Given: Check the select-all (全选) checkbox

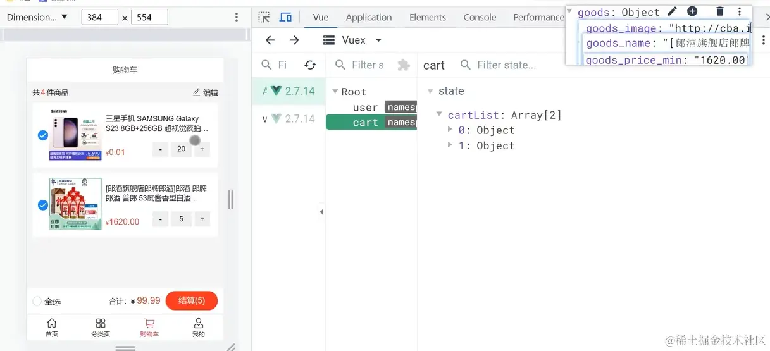Looking at the screenshot, I should point(37,301).
